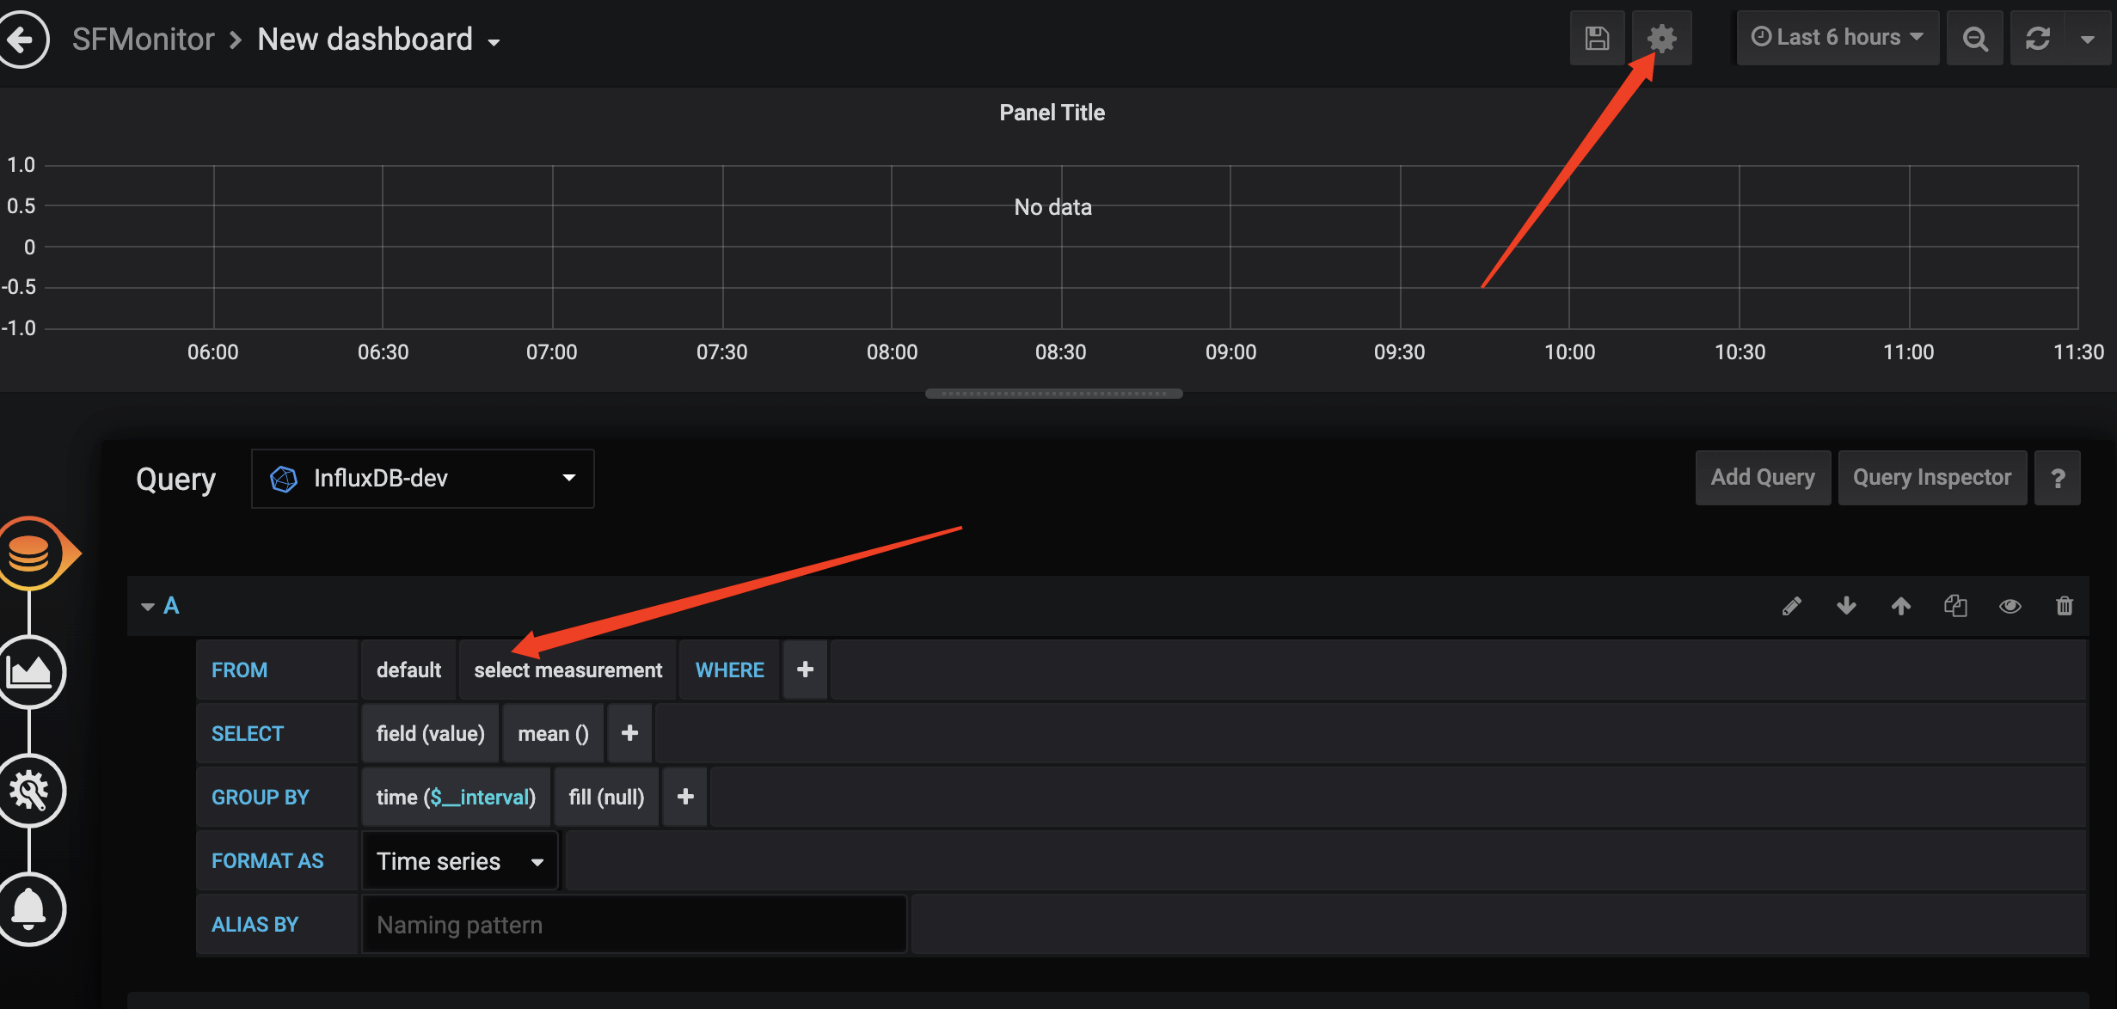Screen dimensions: 2117x1009
Task: Delete query A with trash icon
Action: click(2065, 606)
